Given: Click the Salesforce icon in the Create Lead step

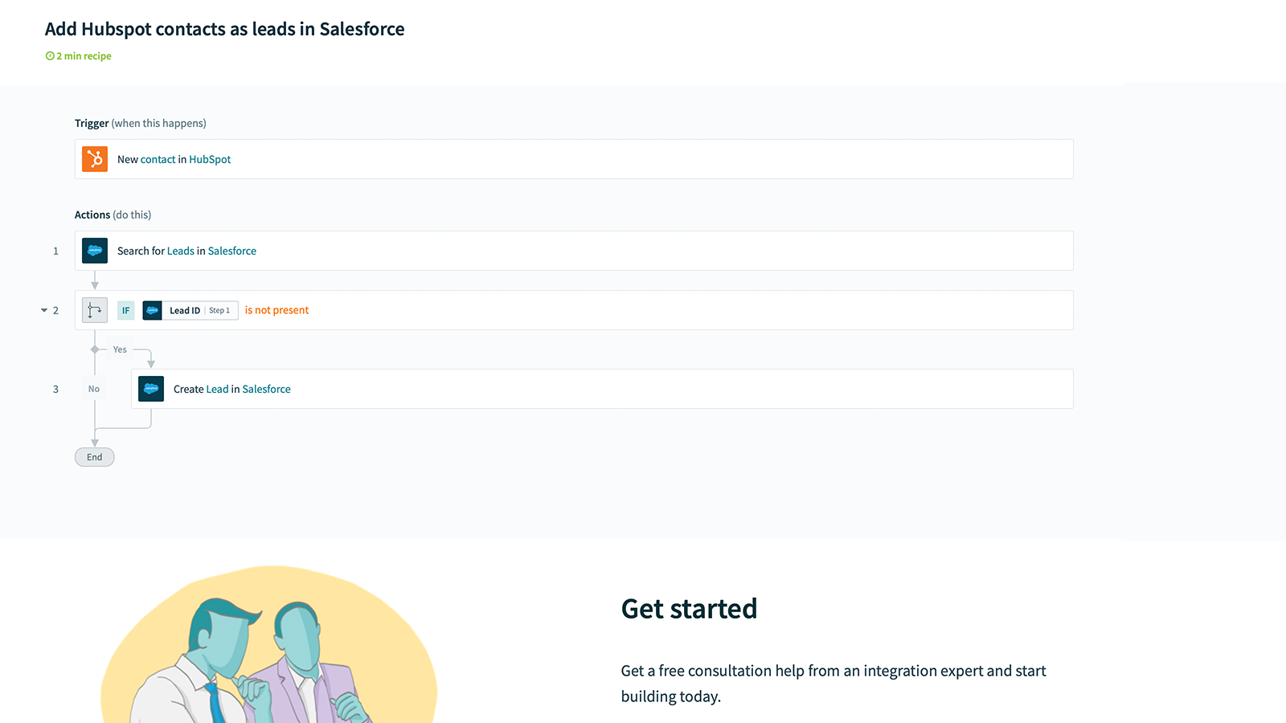Looking at the screenshot, I should pos(152,389).
